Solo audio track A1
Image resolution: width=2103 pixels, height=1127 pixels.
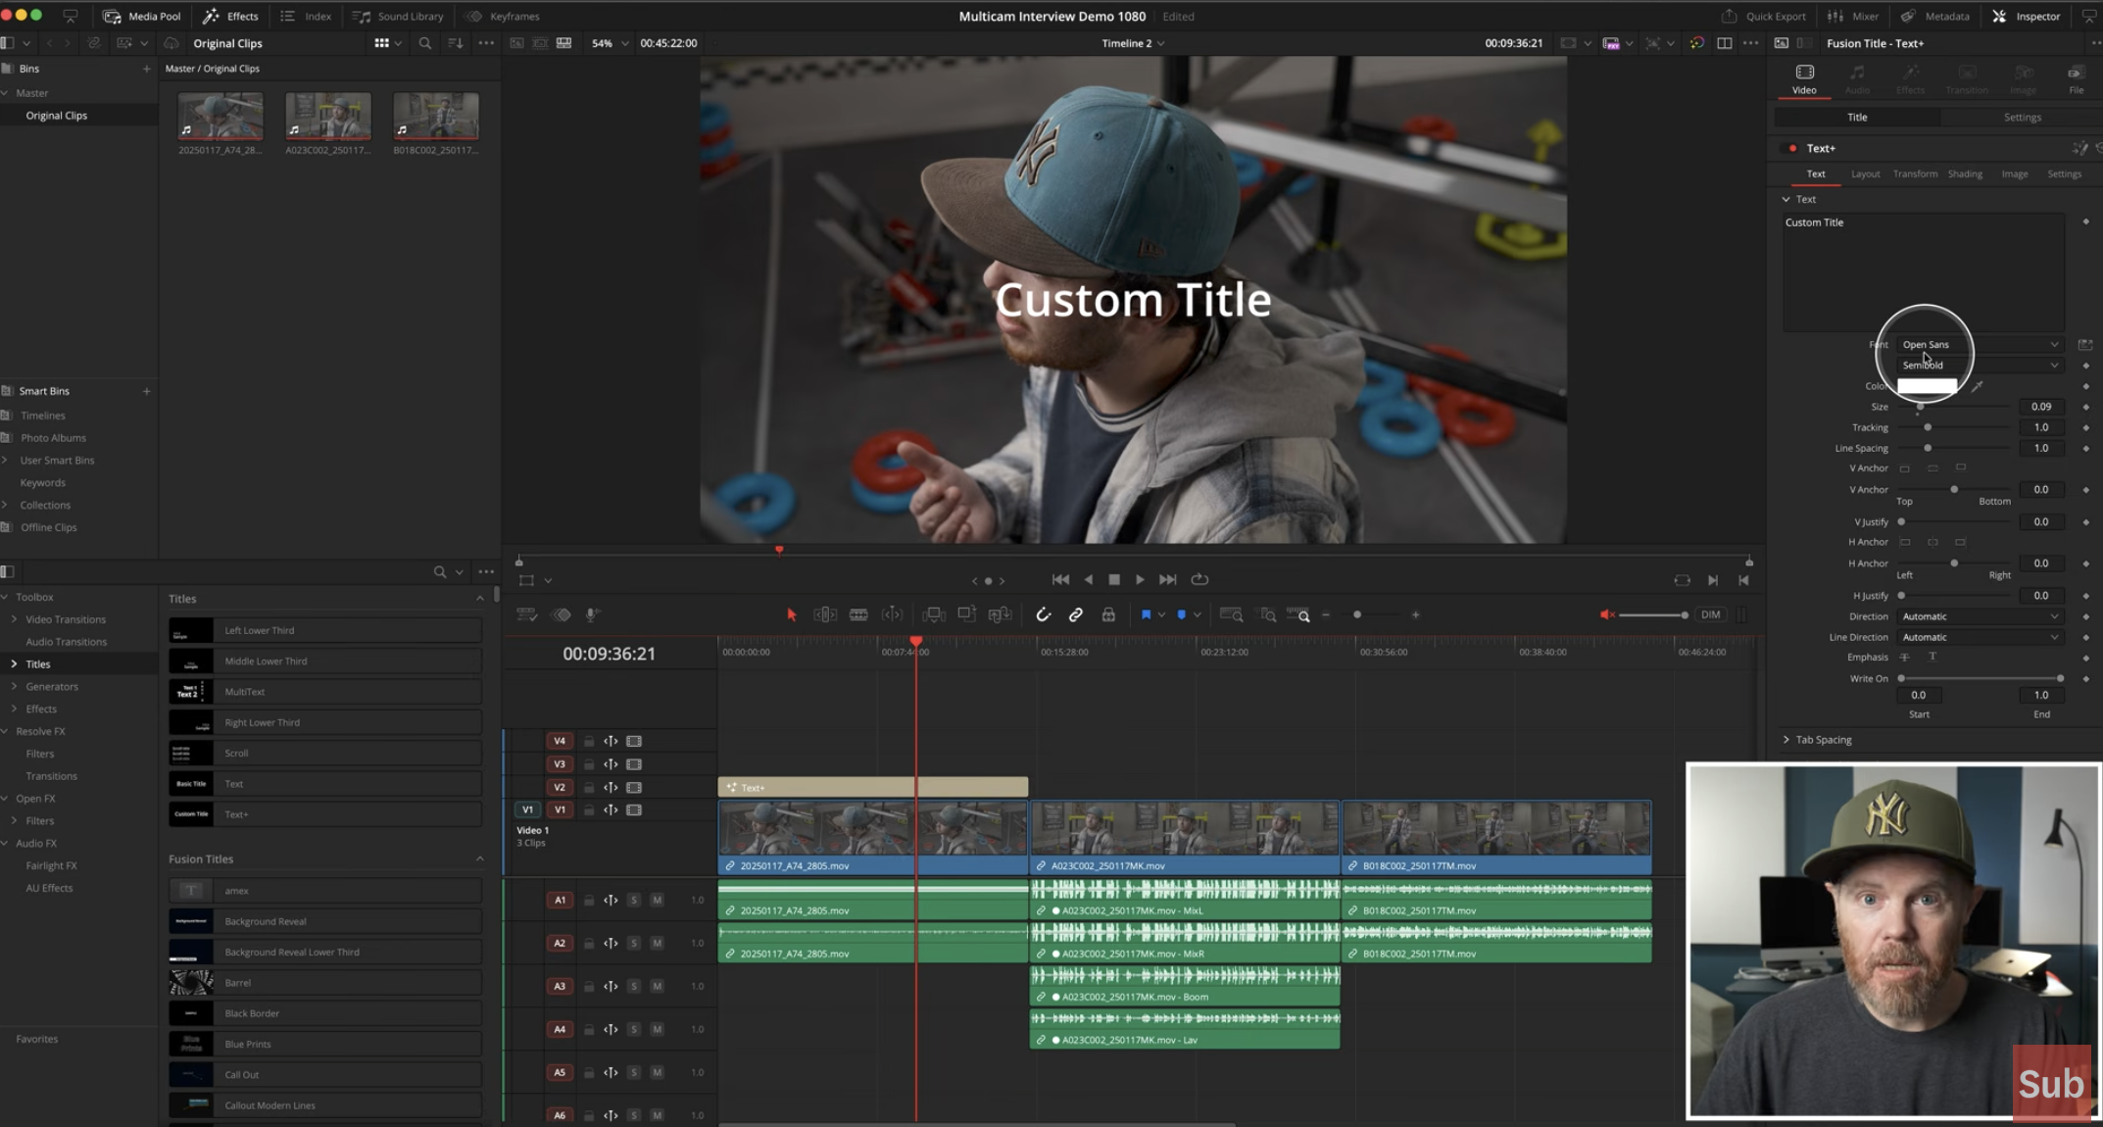[634, 900]
